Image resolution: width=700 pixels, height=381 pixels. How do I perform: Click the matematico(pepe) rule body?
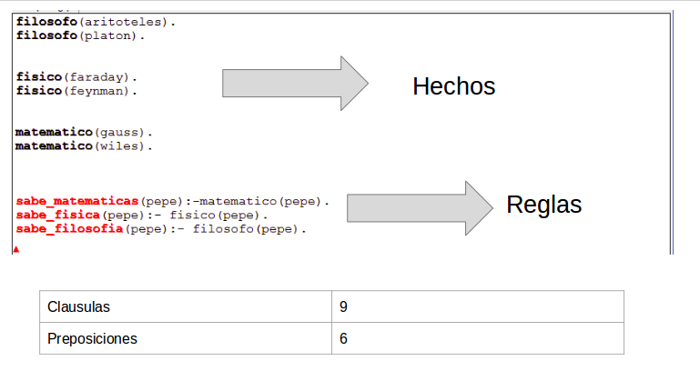click(264, 201)
